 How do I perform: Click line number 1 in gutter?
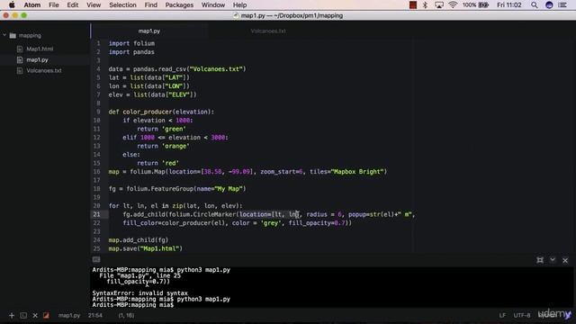pyautogui.click(x=98, y=43)
